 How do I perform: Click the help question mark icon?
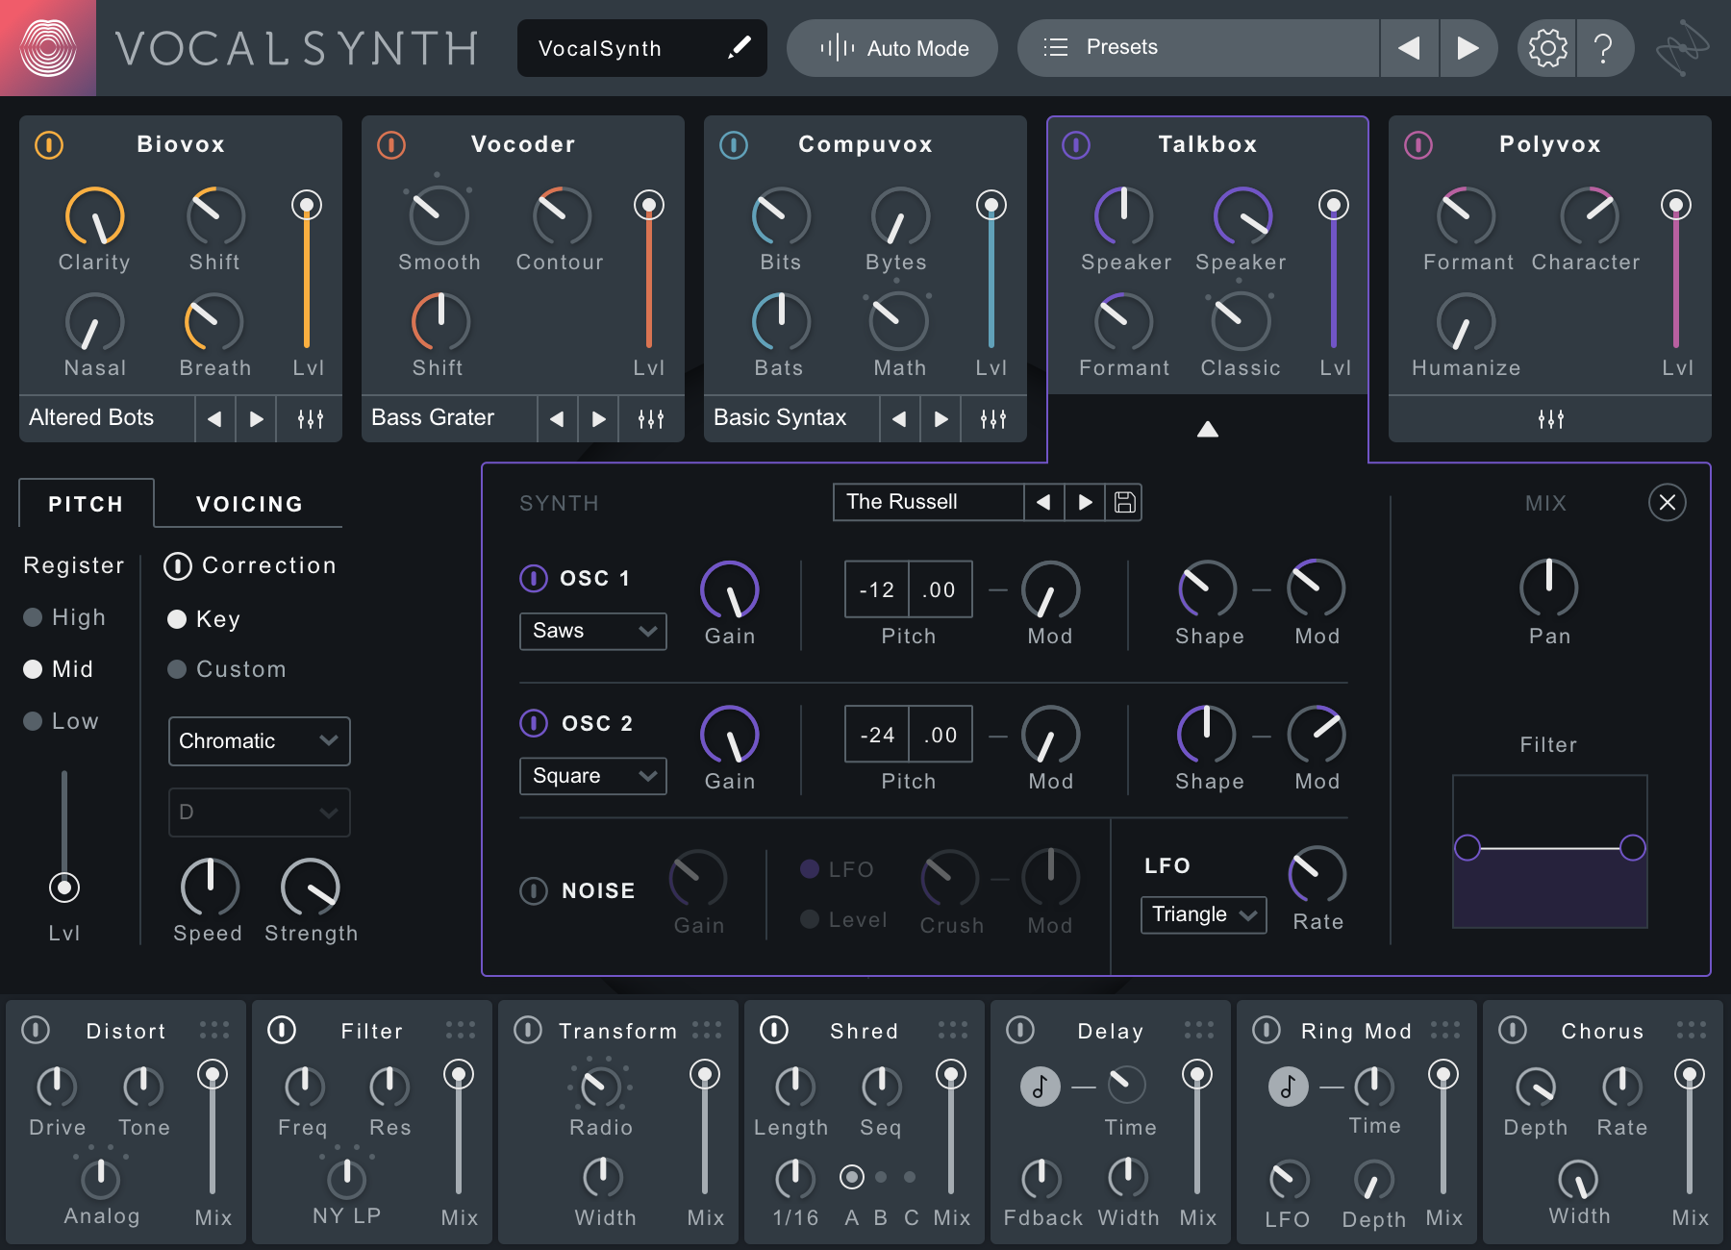click(1604, 47)
